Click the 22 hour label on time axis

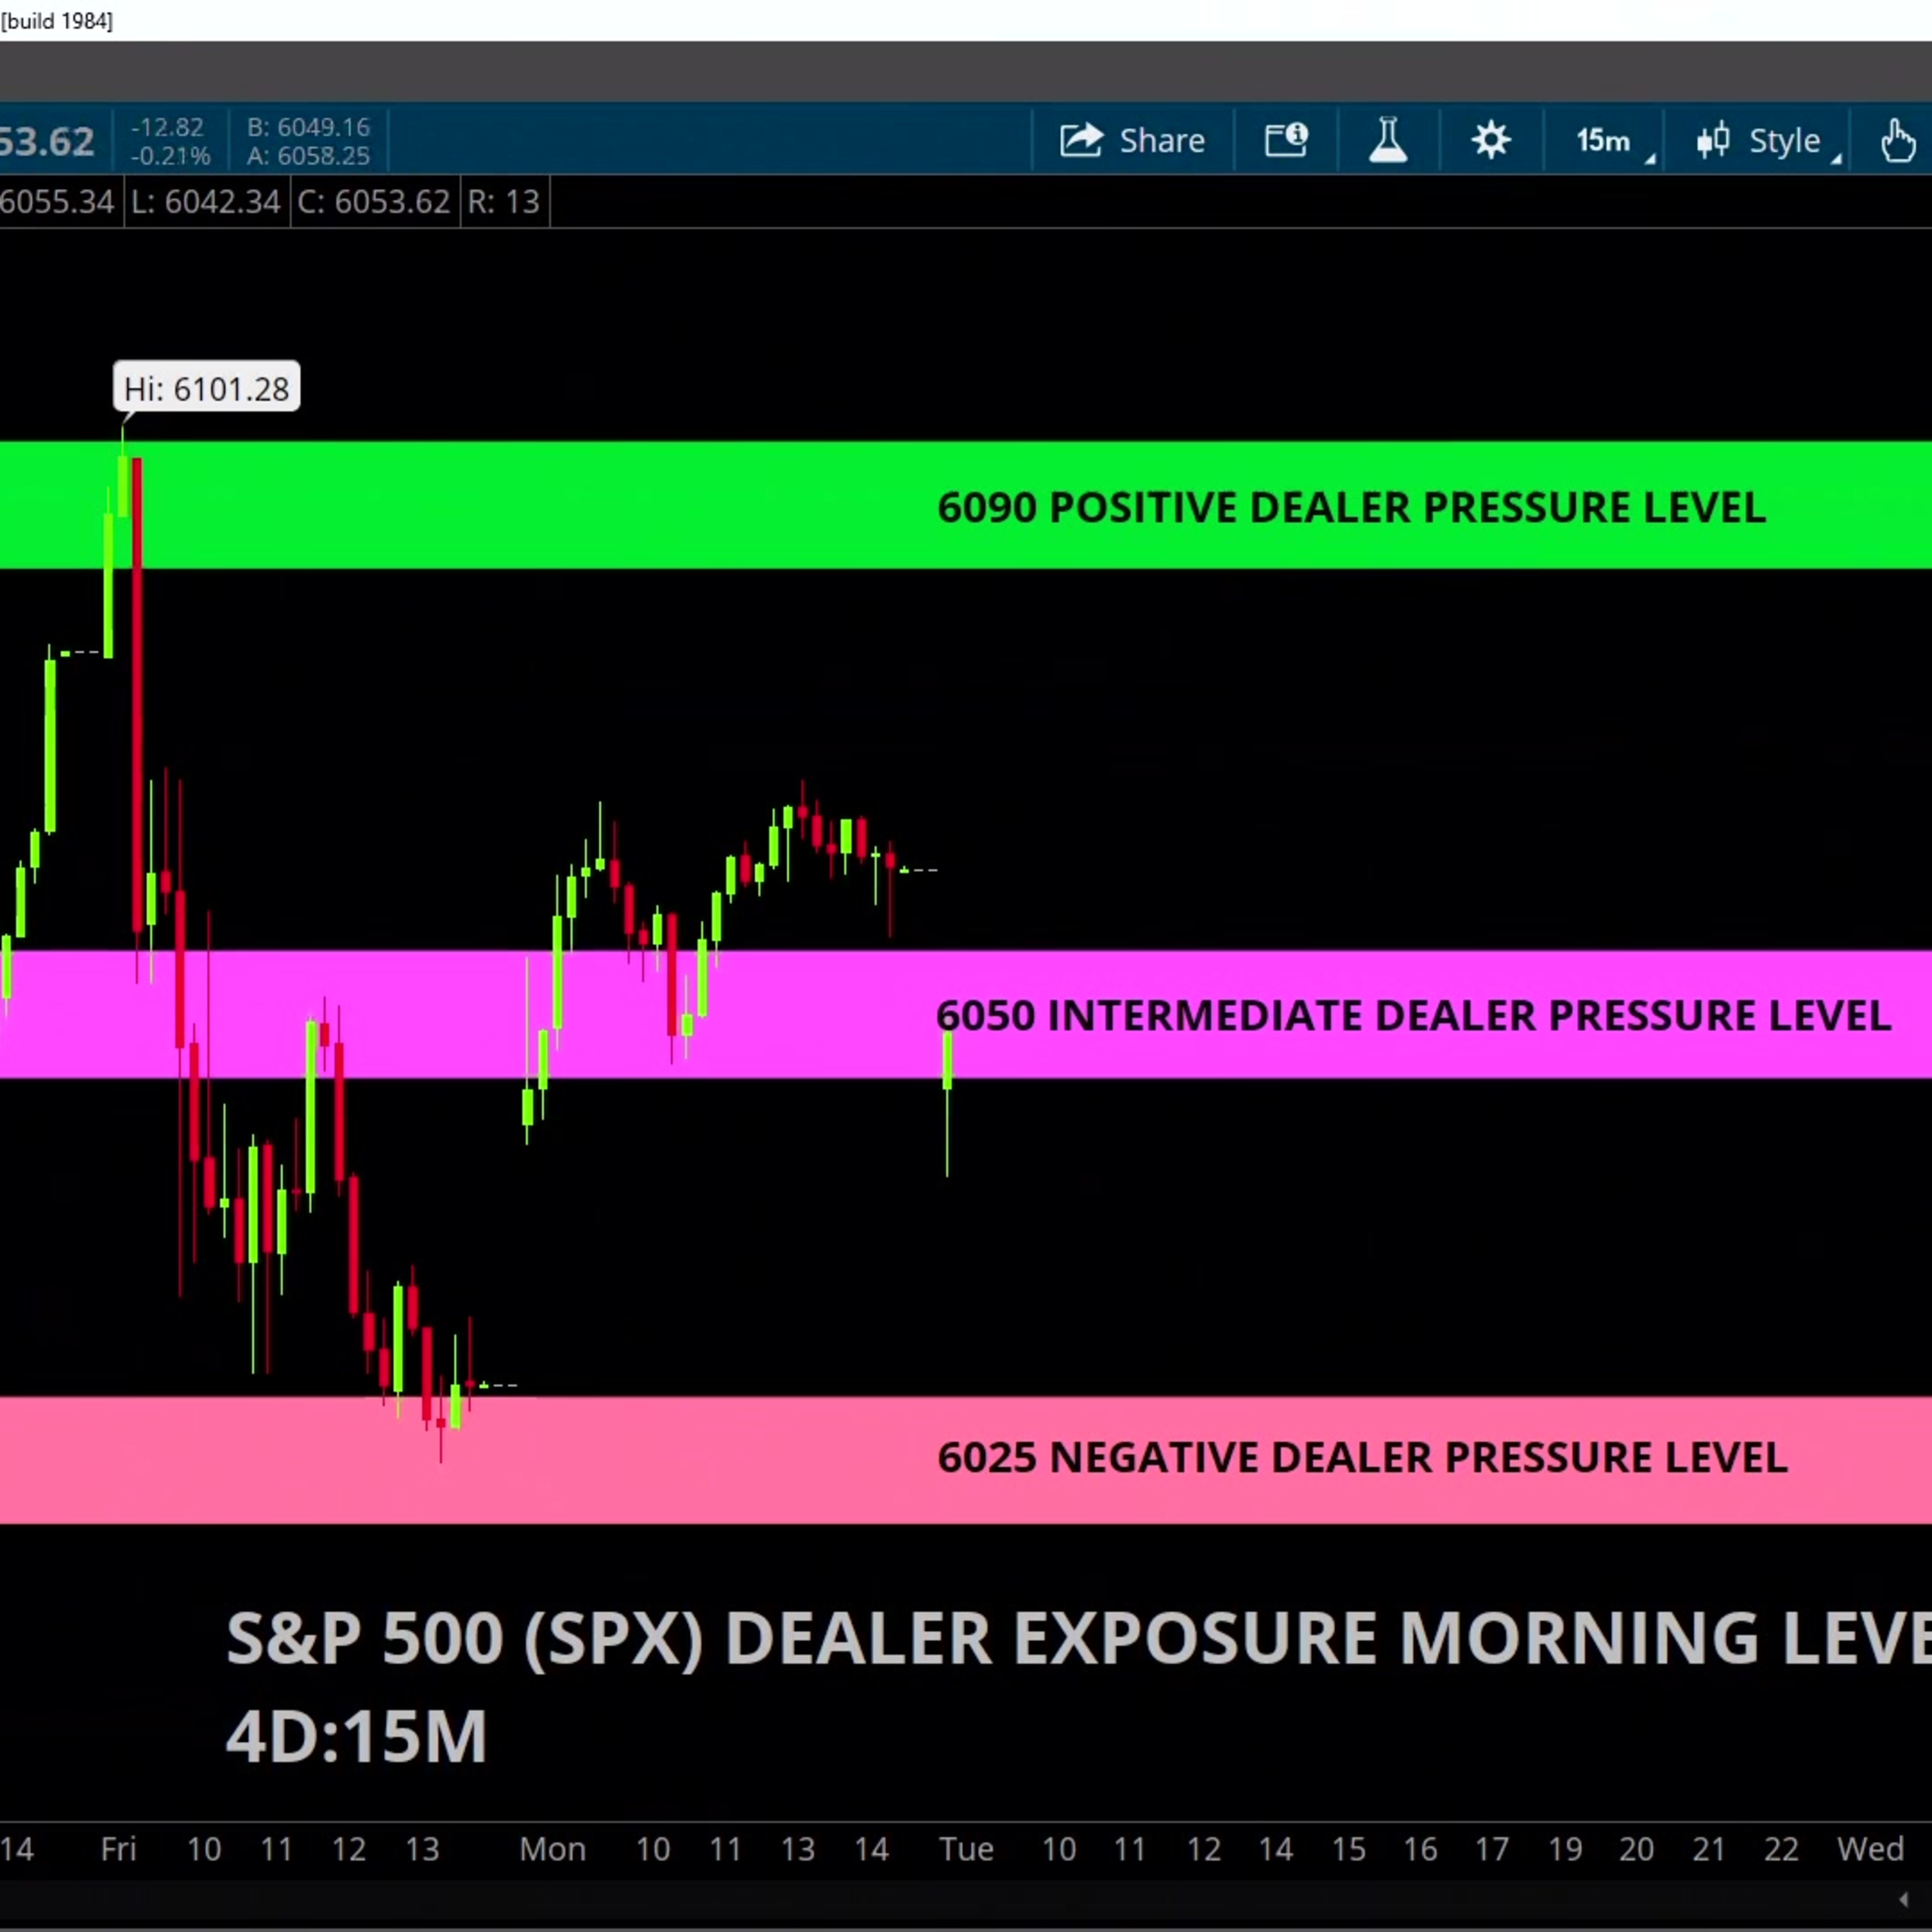pyautogui.click(x=1781, y=1849)
